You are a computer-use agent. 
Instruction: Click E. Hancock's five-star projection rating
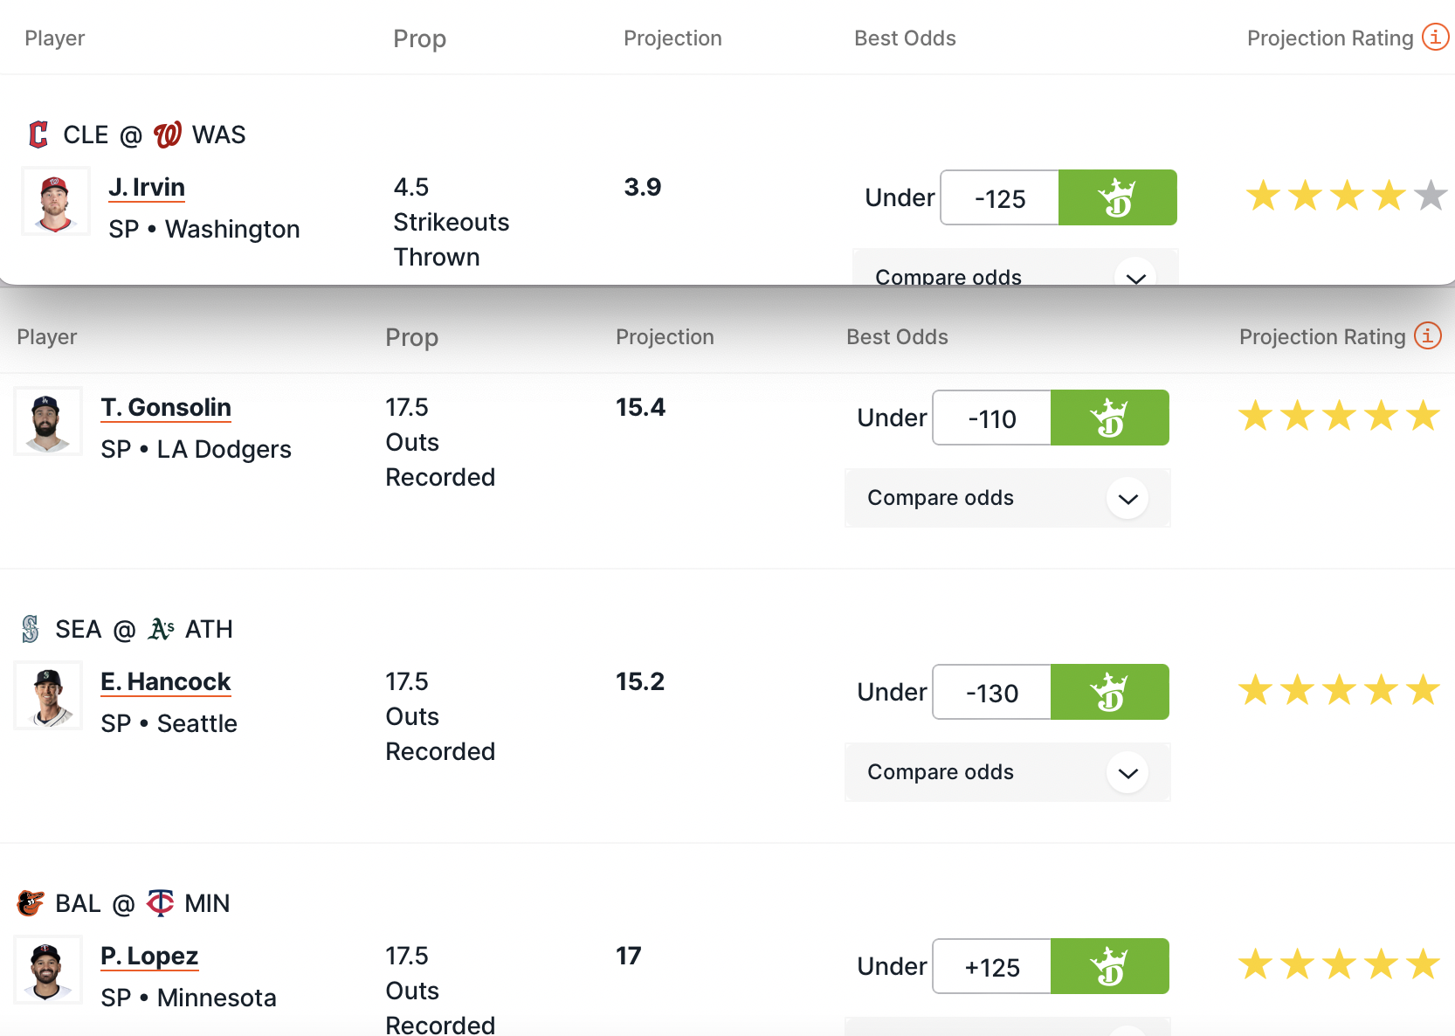pos(1339,690)
